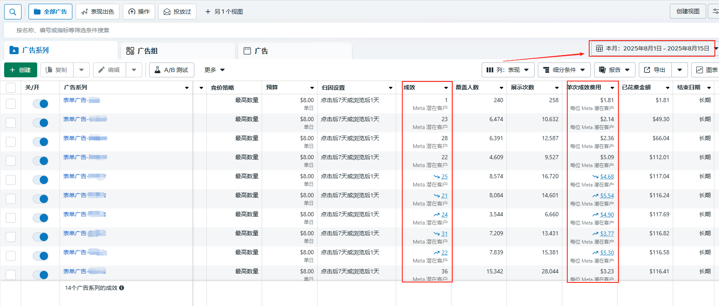The image size is (719, 306).
Task: Click the 编辑 button
Action: [x=109, y=70]
